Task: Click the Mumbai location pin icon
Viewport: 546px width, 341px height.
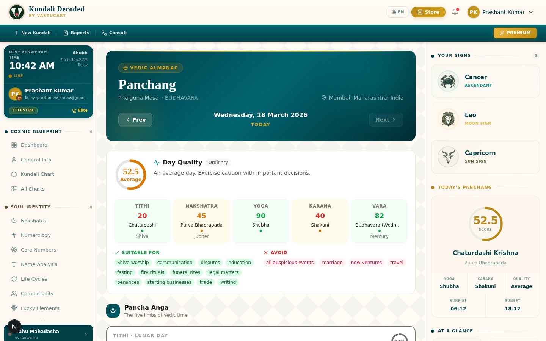Action: (324, 98)
